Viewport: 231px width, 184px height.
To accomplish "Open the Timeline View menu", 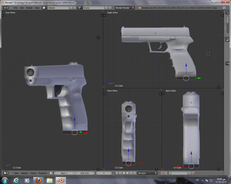I will (x=16, y=173).
